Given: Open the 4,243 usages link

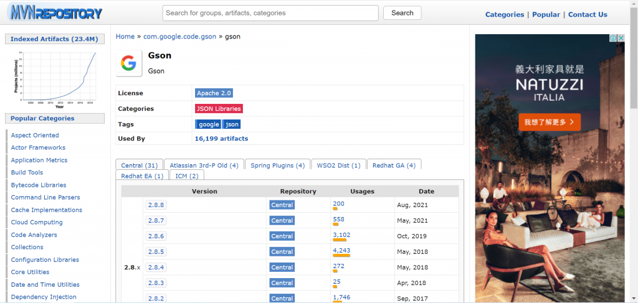Looking at the screenshot, I should 341,250.
